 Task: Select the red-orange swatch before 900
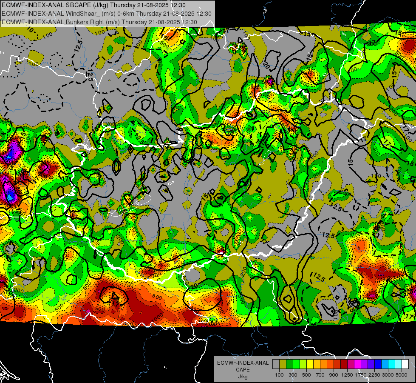330,364
